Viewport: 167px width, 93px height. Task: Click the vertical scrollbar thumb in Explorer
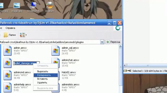click(121, 67)
